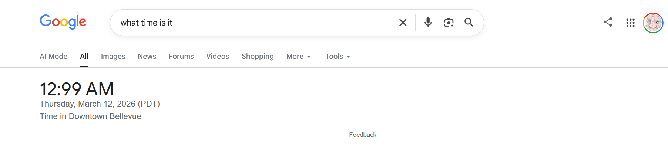Switch to AI Mode tab

[x=54, y=56]
